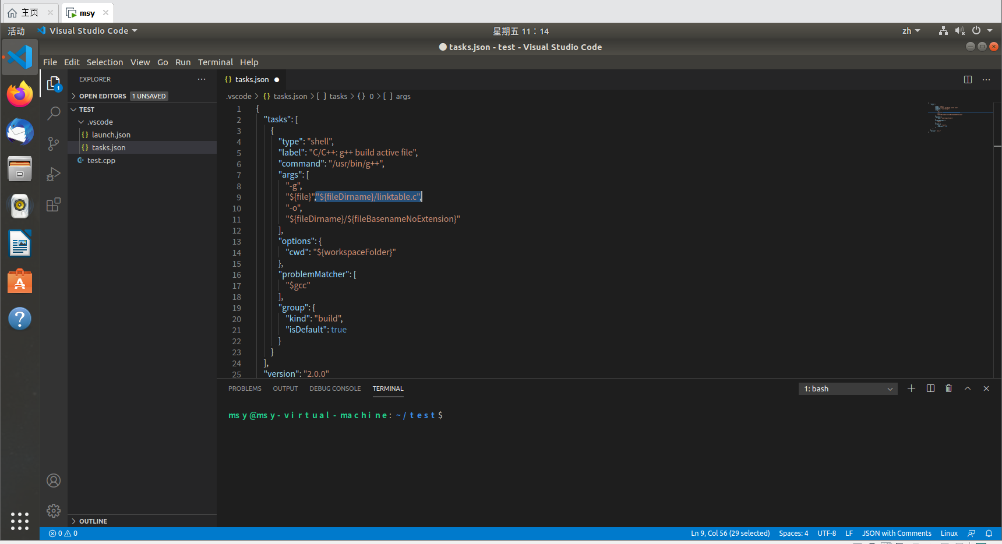The height and width of the screenshot is (544, 1002).
Task: Open Help from the dock
Action: point(20,319)
